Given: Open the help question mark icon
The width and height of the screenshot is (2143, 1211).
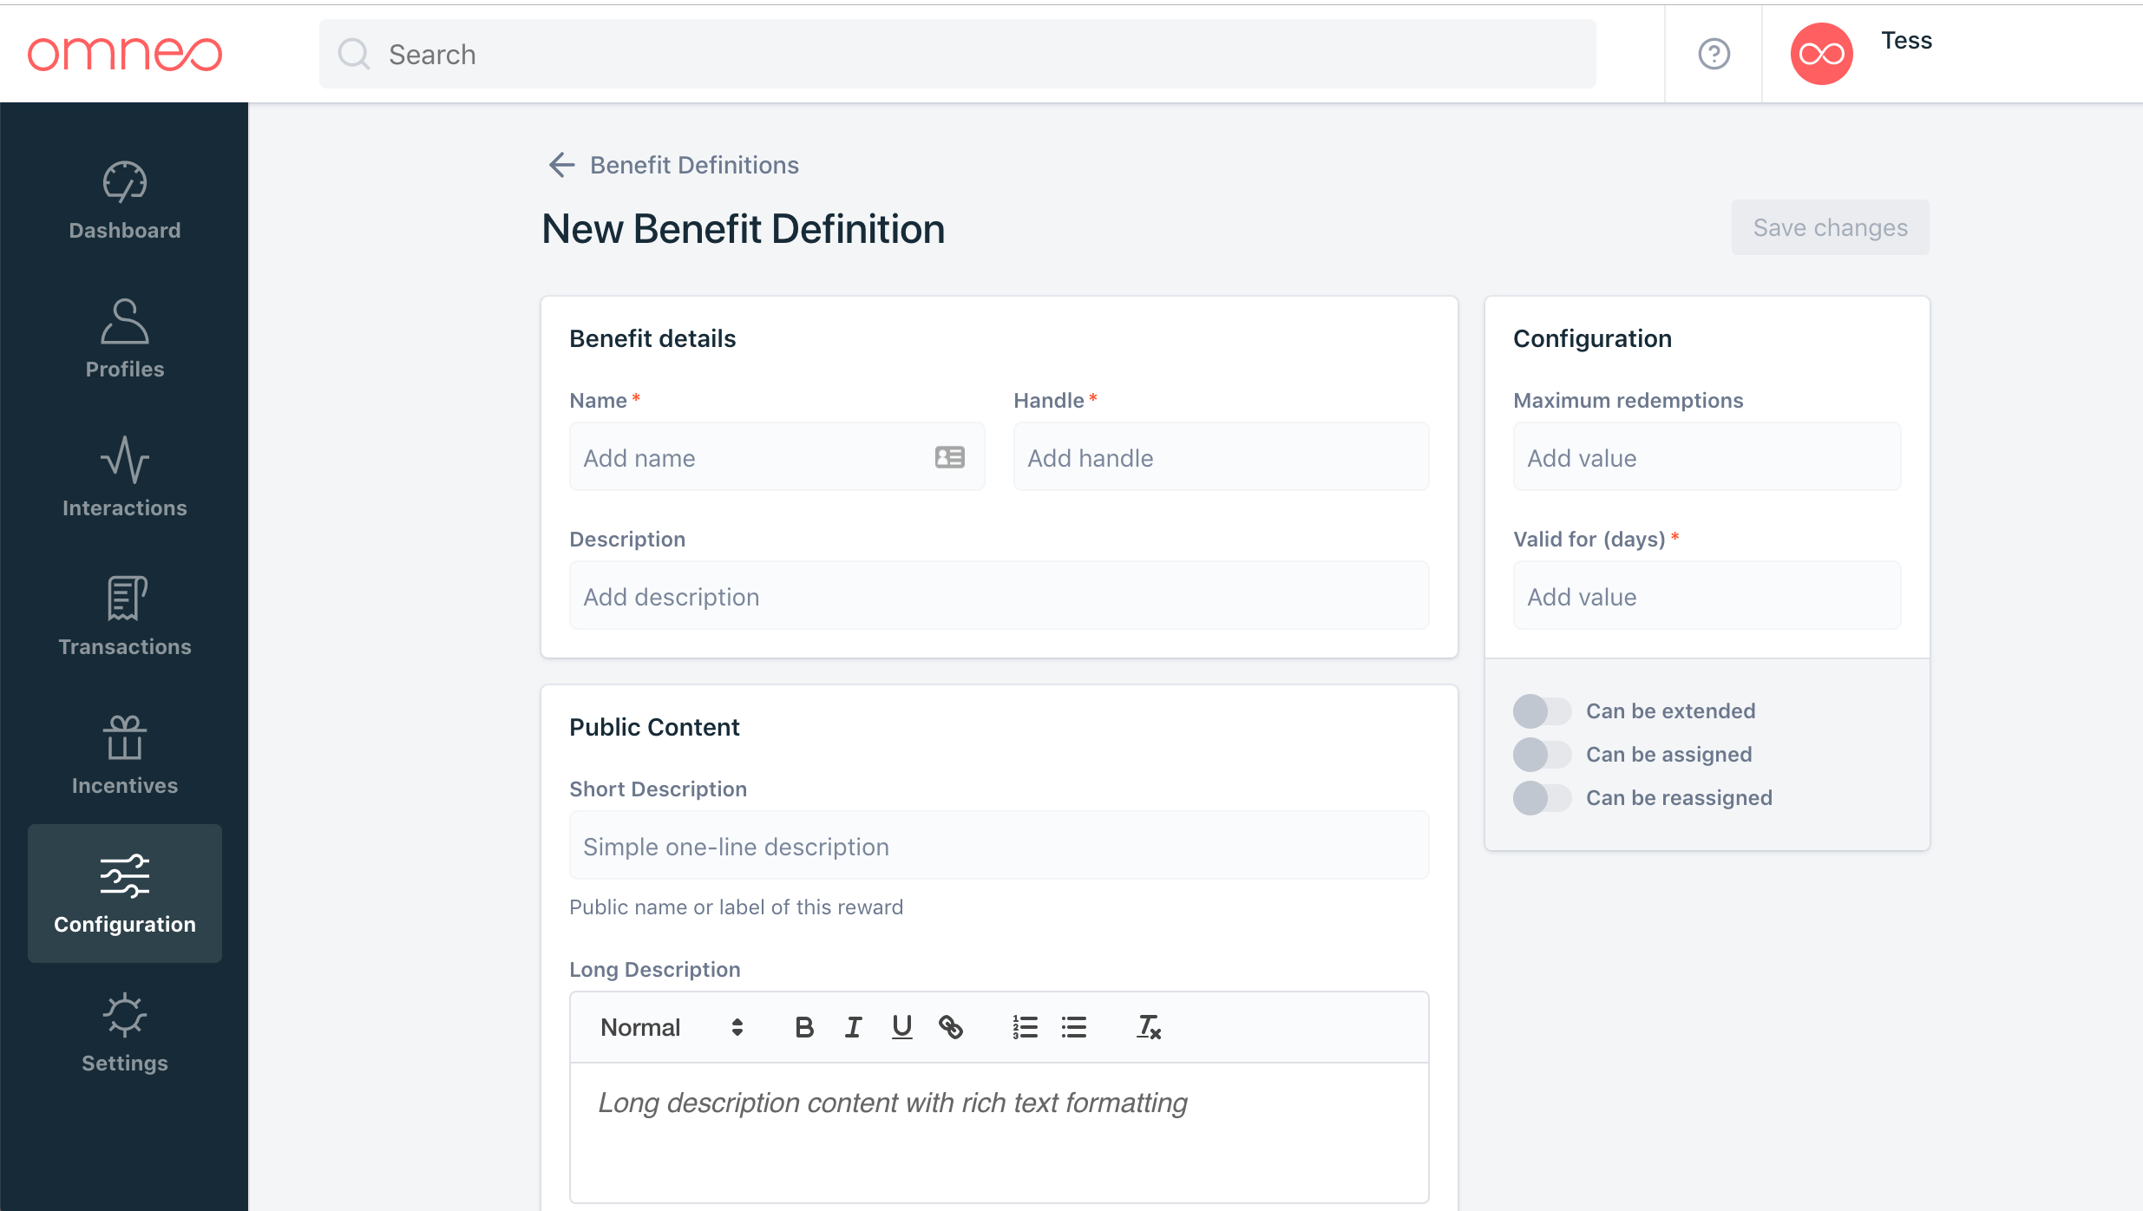Looking at the screenshot, I should tap(1714, 54).
